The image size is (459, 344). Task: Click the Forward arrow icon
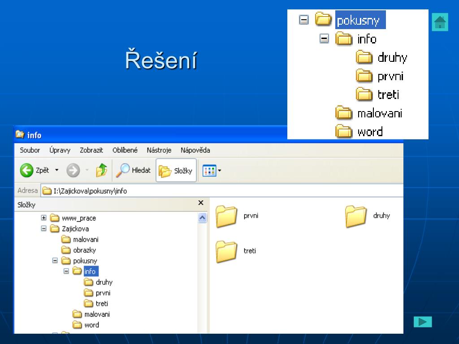[x=73, y=170]
